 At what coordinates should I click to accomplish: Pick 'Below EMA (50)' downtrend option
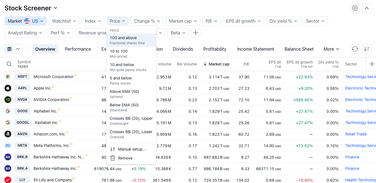(131, 107)
